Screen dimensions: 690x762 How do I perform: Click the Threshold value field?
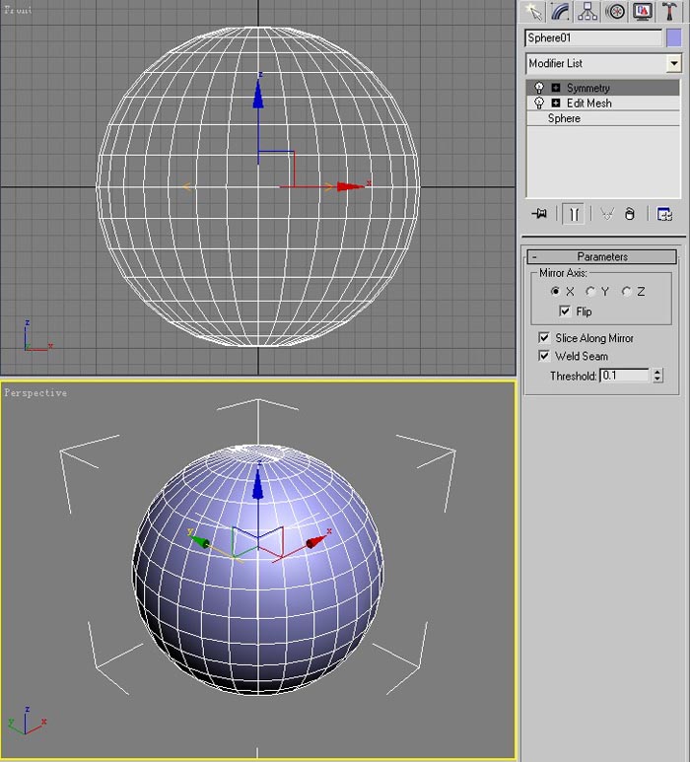point(625,376)
